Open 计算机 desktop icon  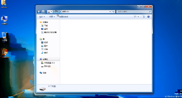tap(4, 20)
